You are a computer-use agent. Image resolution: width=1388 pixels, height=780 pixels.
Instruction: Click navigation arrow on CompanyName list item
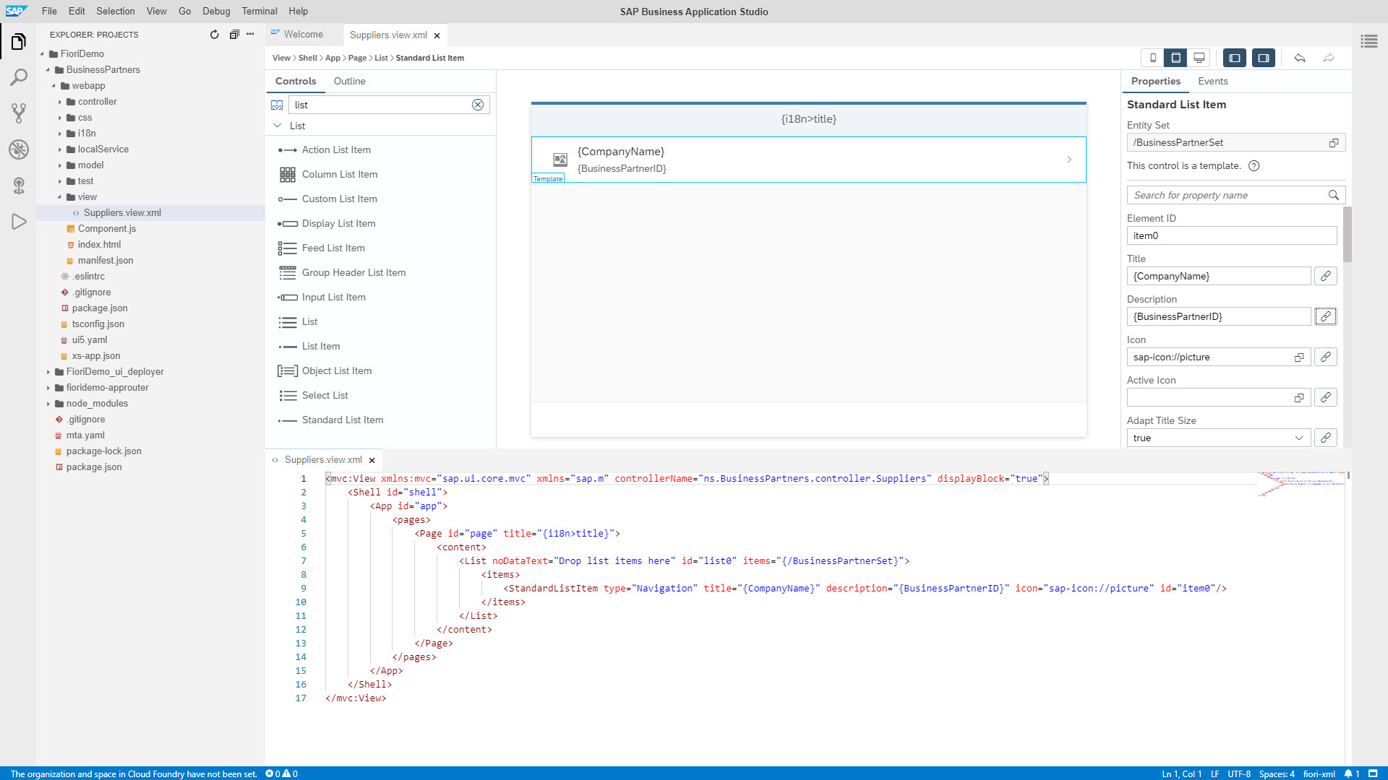click(1069, 160)
